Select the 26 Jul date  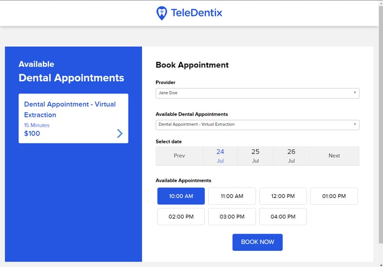tap(291, 156)
